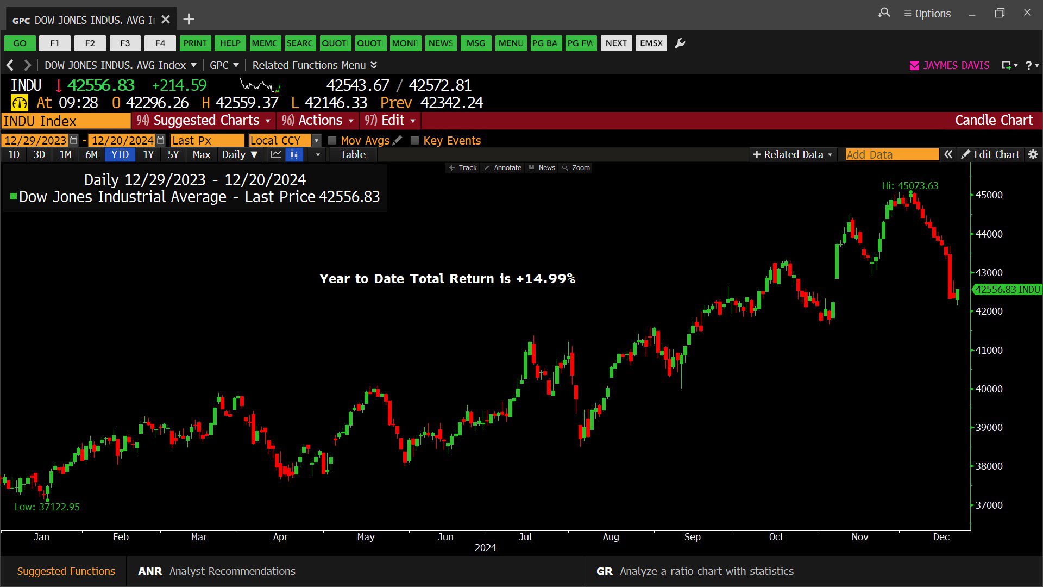The width and height of the screenshot is (1043, 587).
Task: Click the Edit Chart pencil icon
Action: tap(965, 154)
